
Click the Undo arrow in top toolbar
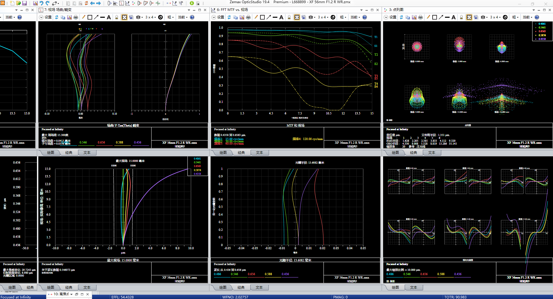click(41, 3)
